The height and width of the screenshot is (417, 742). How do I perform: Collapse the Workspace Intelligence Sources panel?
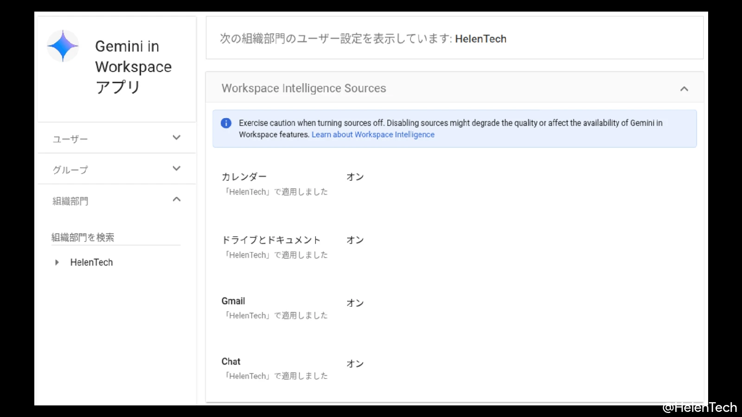(684, 88)
